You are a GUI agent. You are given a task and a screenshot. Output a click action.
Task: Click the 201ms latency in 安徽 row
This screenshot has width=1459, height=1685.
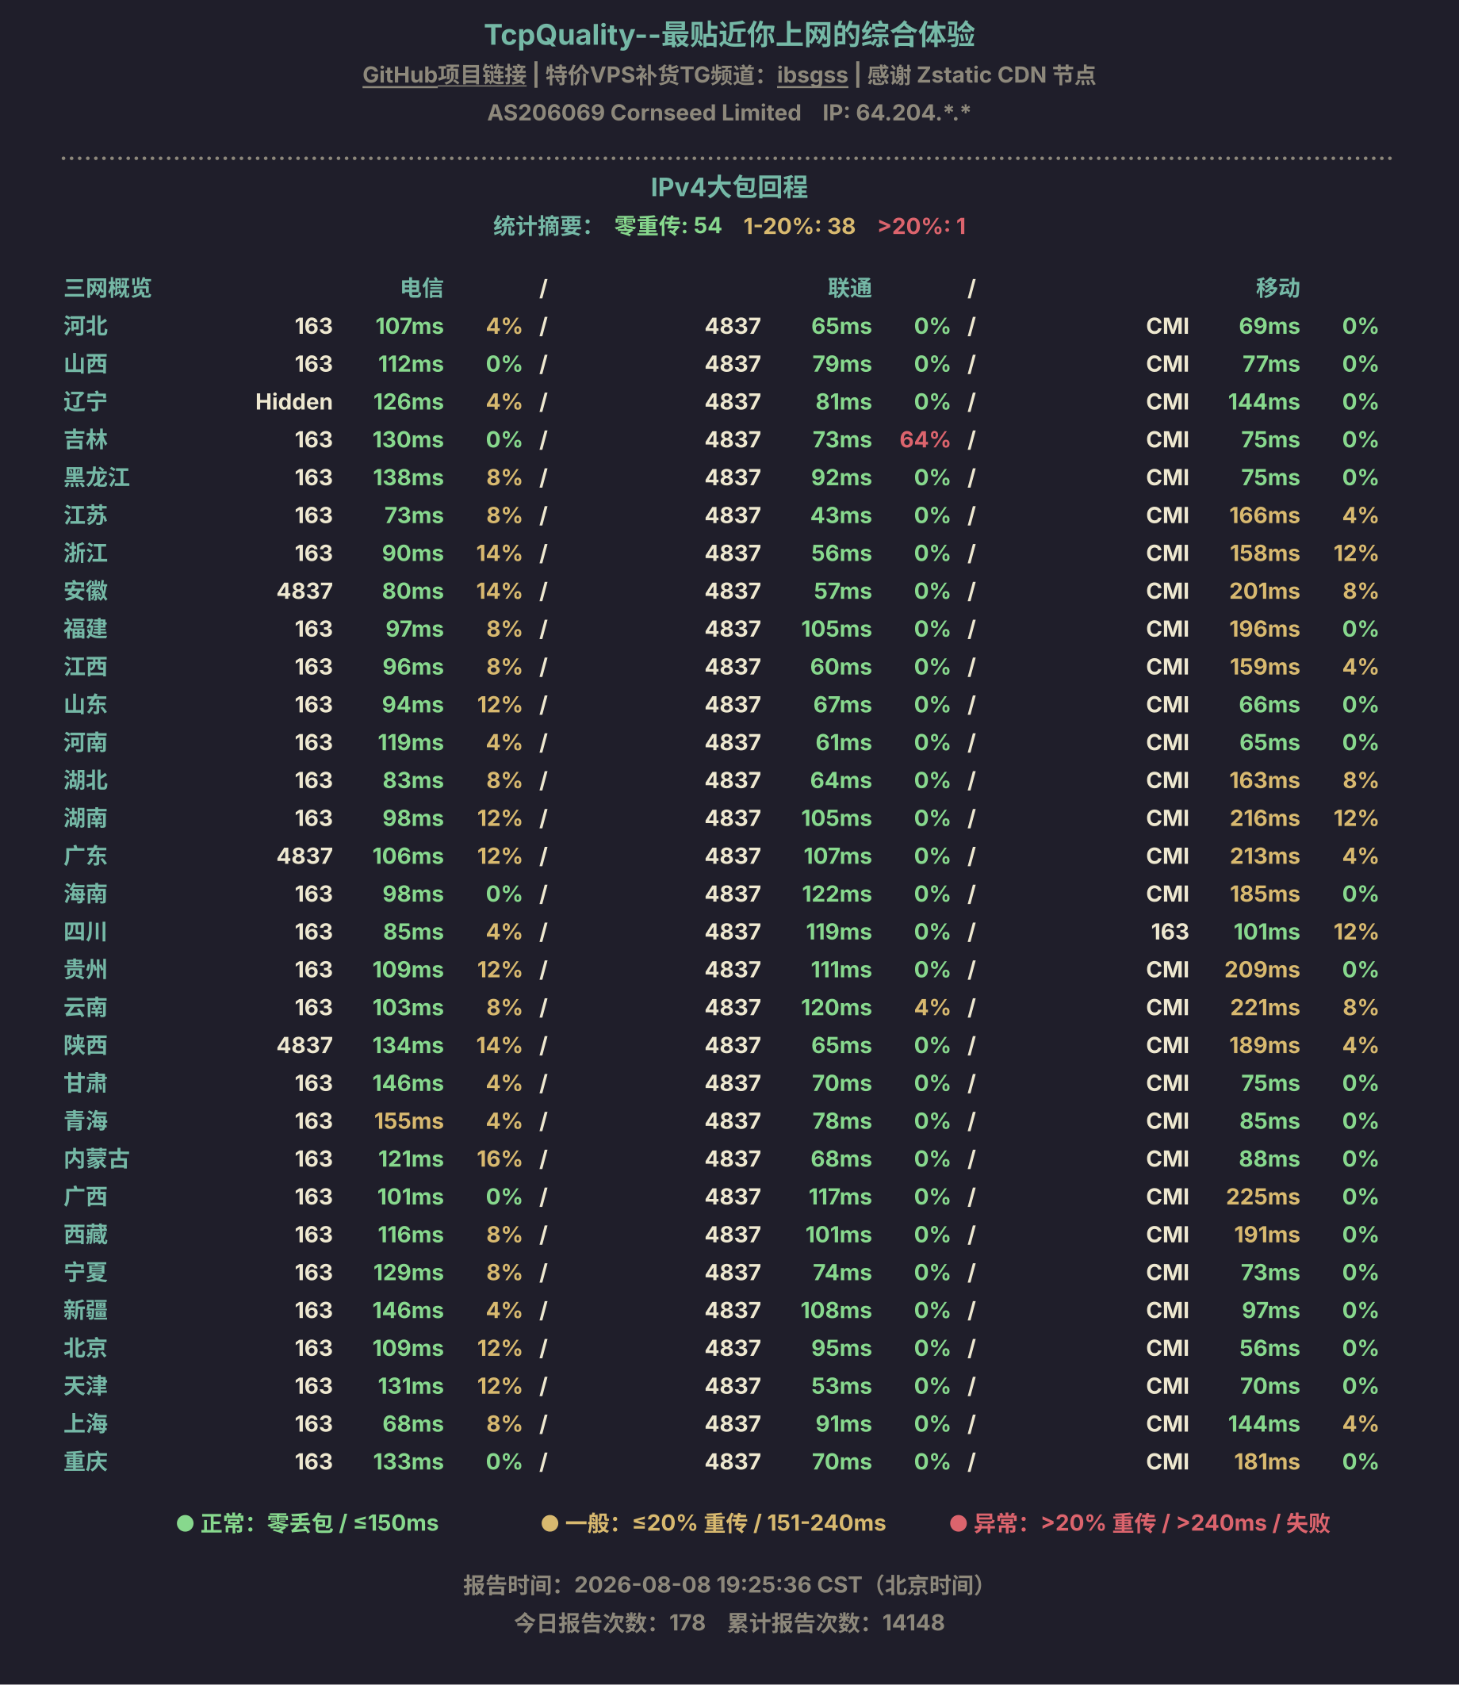click(1265, 591)
